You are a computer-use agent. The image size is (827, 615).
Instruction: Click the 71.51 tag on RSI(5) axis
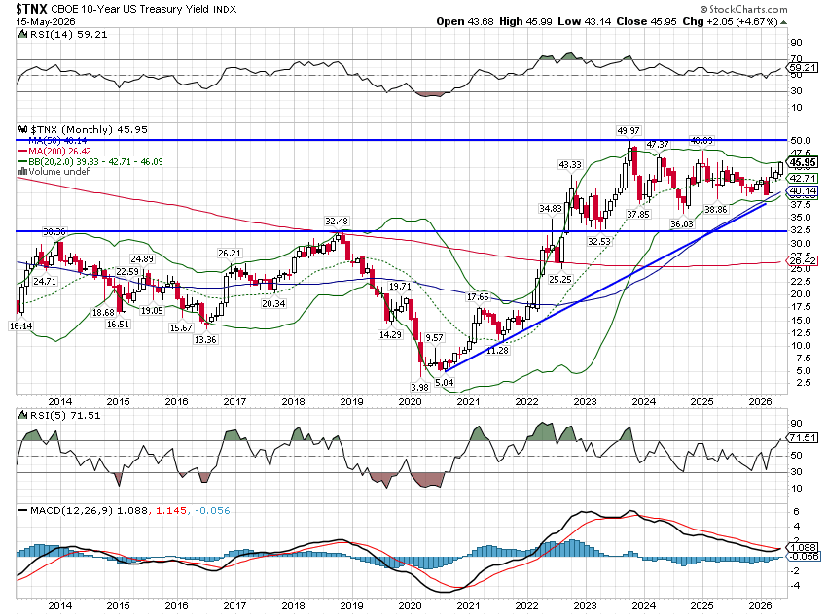804,437
